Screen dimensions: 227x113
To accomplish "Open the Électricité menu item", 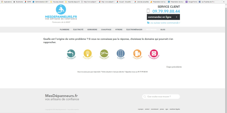I will 78,30.
